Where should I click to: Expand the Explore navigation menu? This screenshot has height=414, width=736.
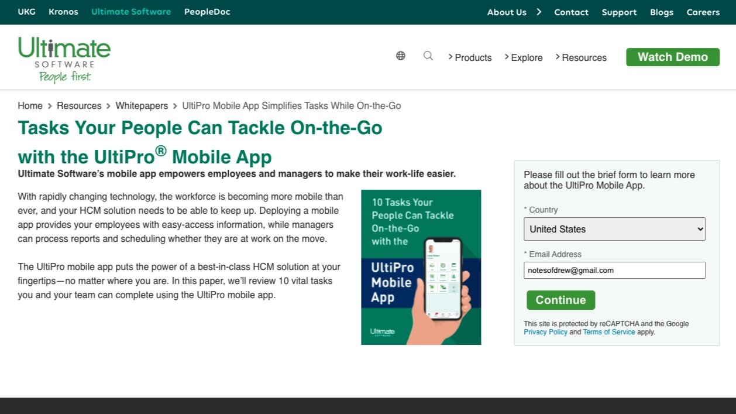[x=527, y=57]
